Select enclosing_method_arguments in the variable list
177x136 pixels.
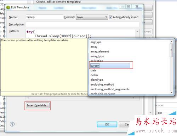[x=110, y=89]
